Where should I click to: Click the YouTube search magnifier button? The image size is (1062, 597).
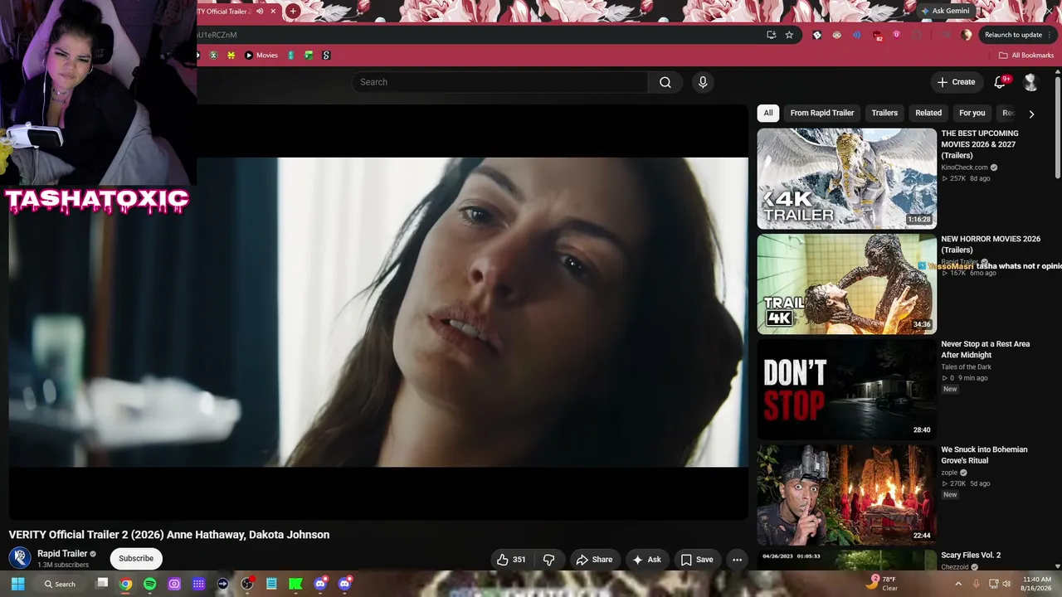pos(665,82)
